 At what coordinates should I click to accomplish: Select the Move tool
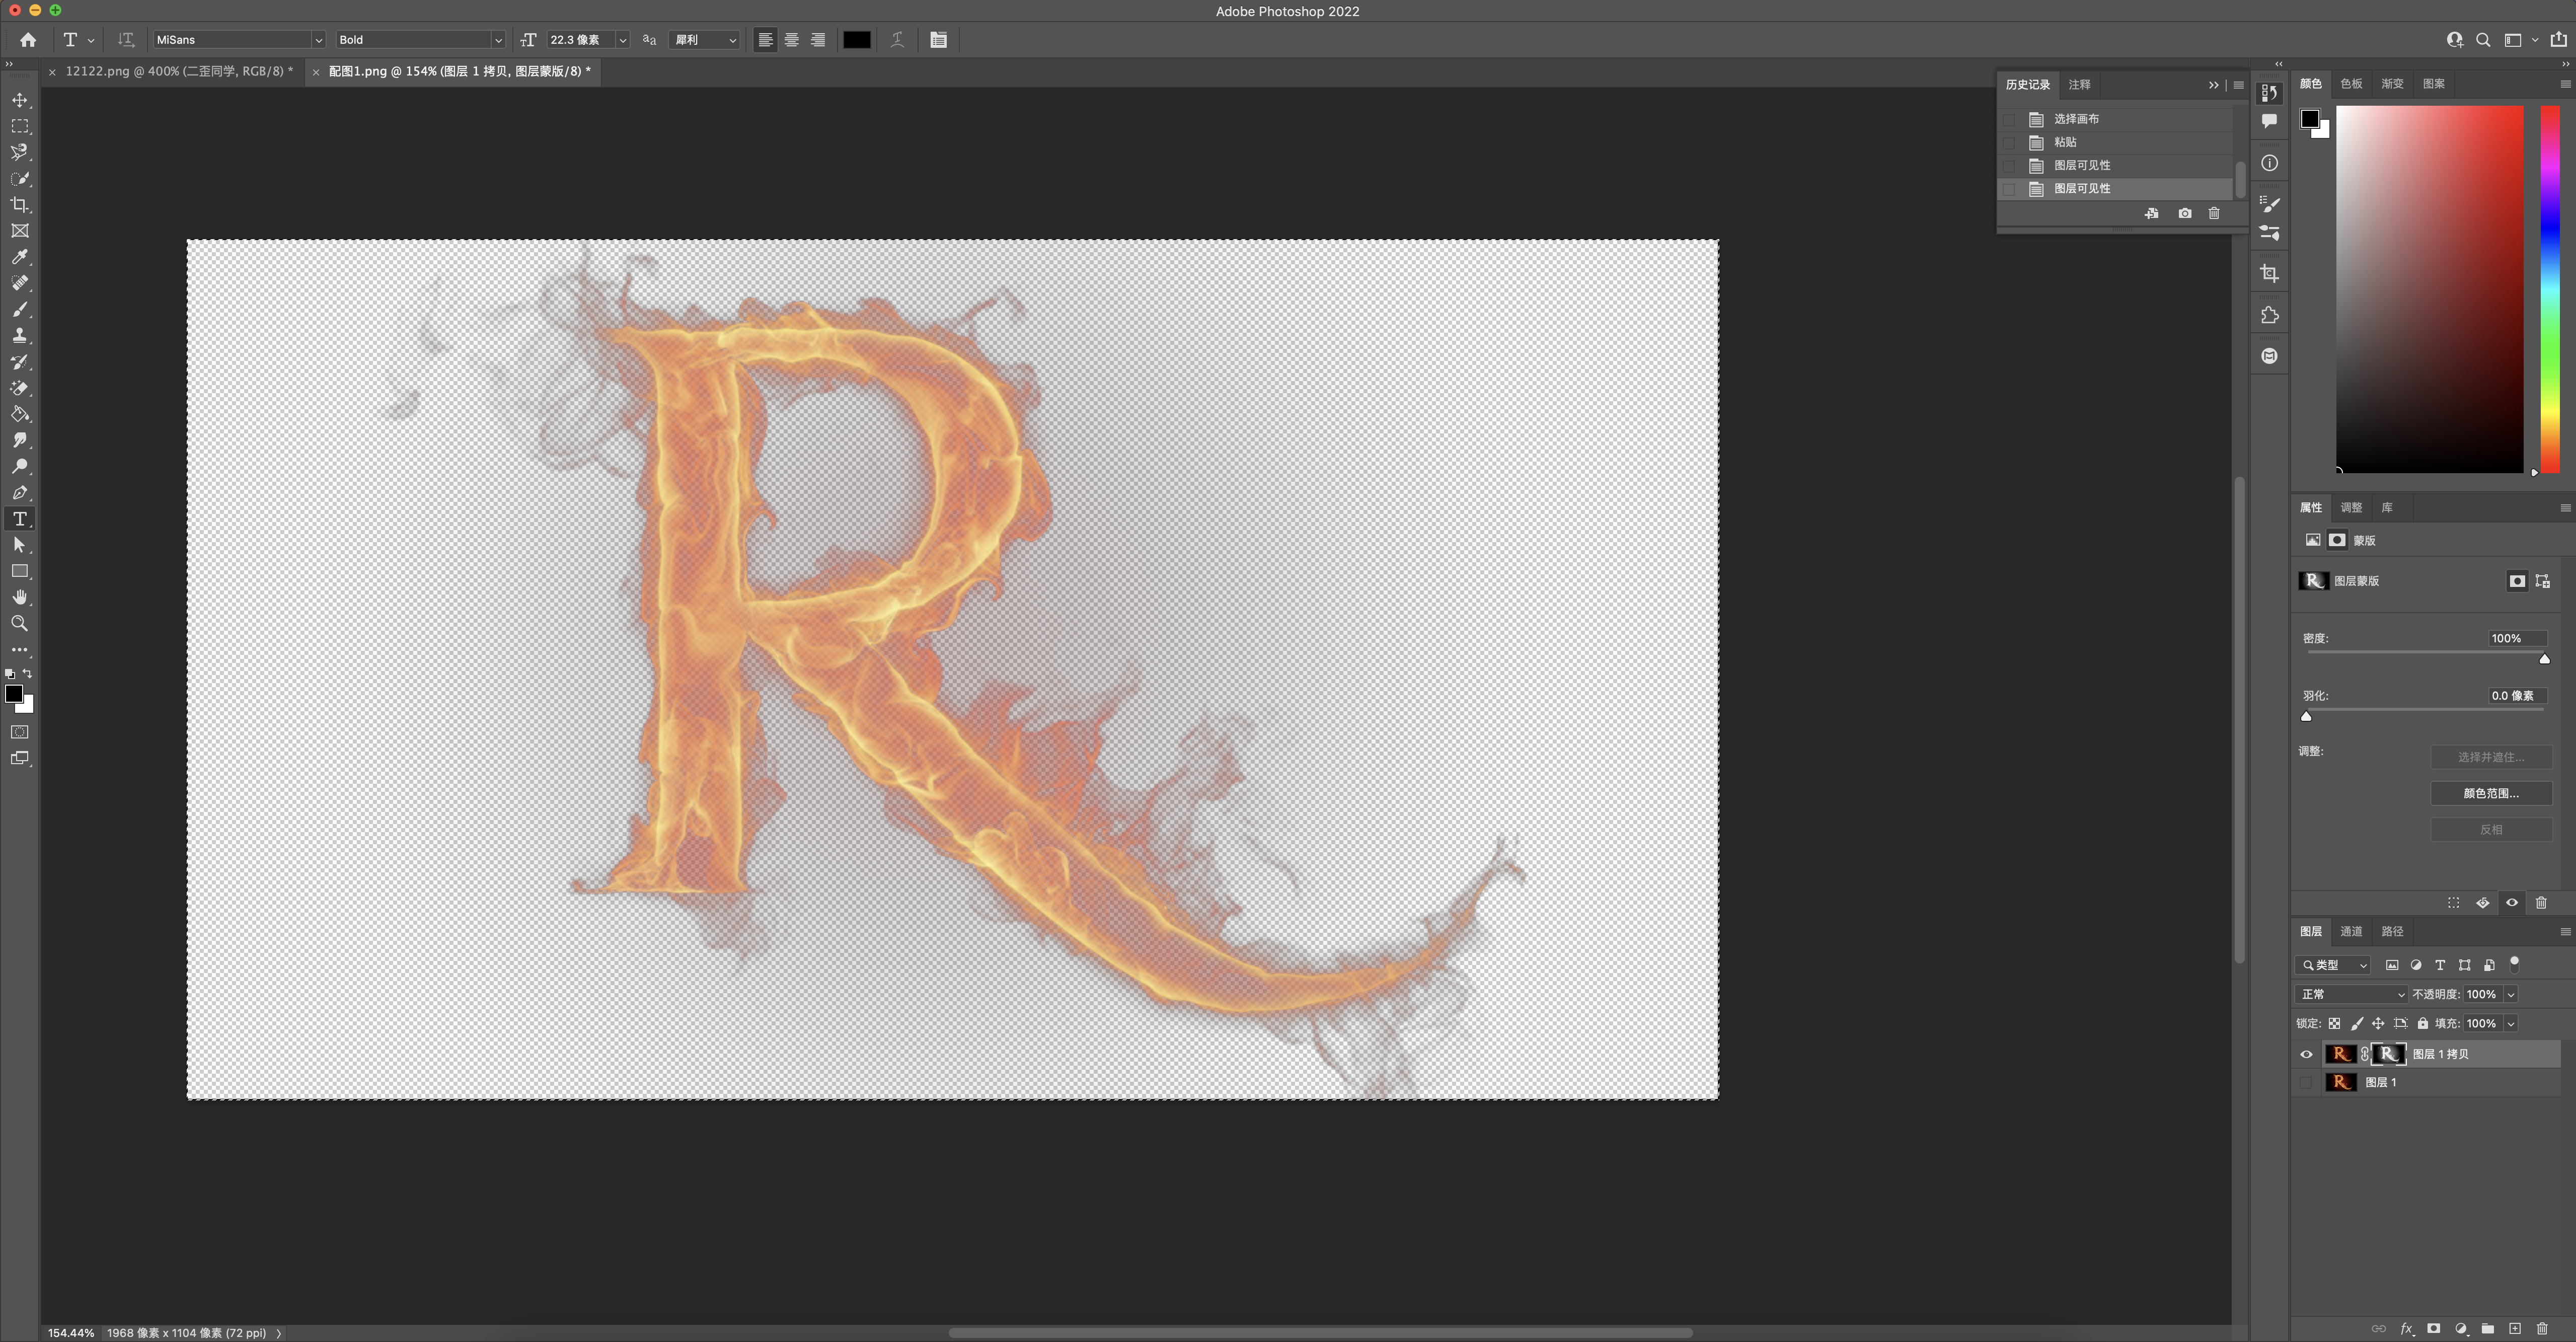point(20,100)
